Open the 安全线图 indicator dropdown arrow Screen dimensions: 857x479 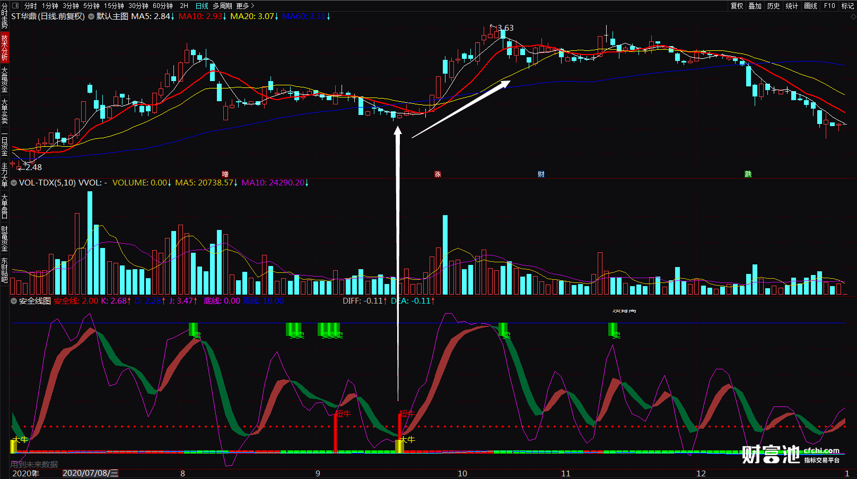(14, 301)
